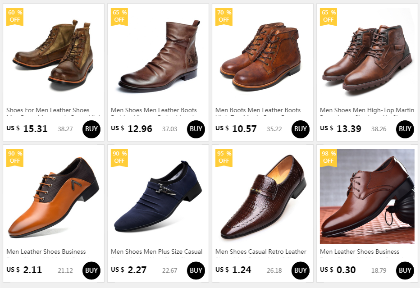Click BUY for the $2.11 business shoes
The image size is (420, 288).
coord(91,270)
